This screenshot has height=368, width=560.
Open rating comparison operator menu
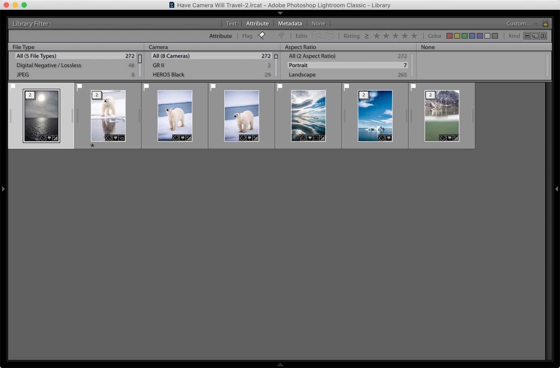pyautogui.click(x=367, y=36)
